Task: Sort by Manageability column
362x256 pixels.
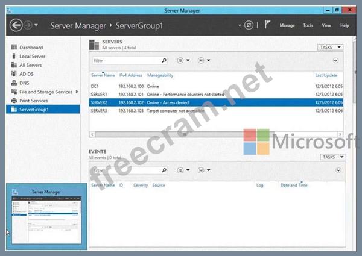Action: tap(160, 75)
